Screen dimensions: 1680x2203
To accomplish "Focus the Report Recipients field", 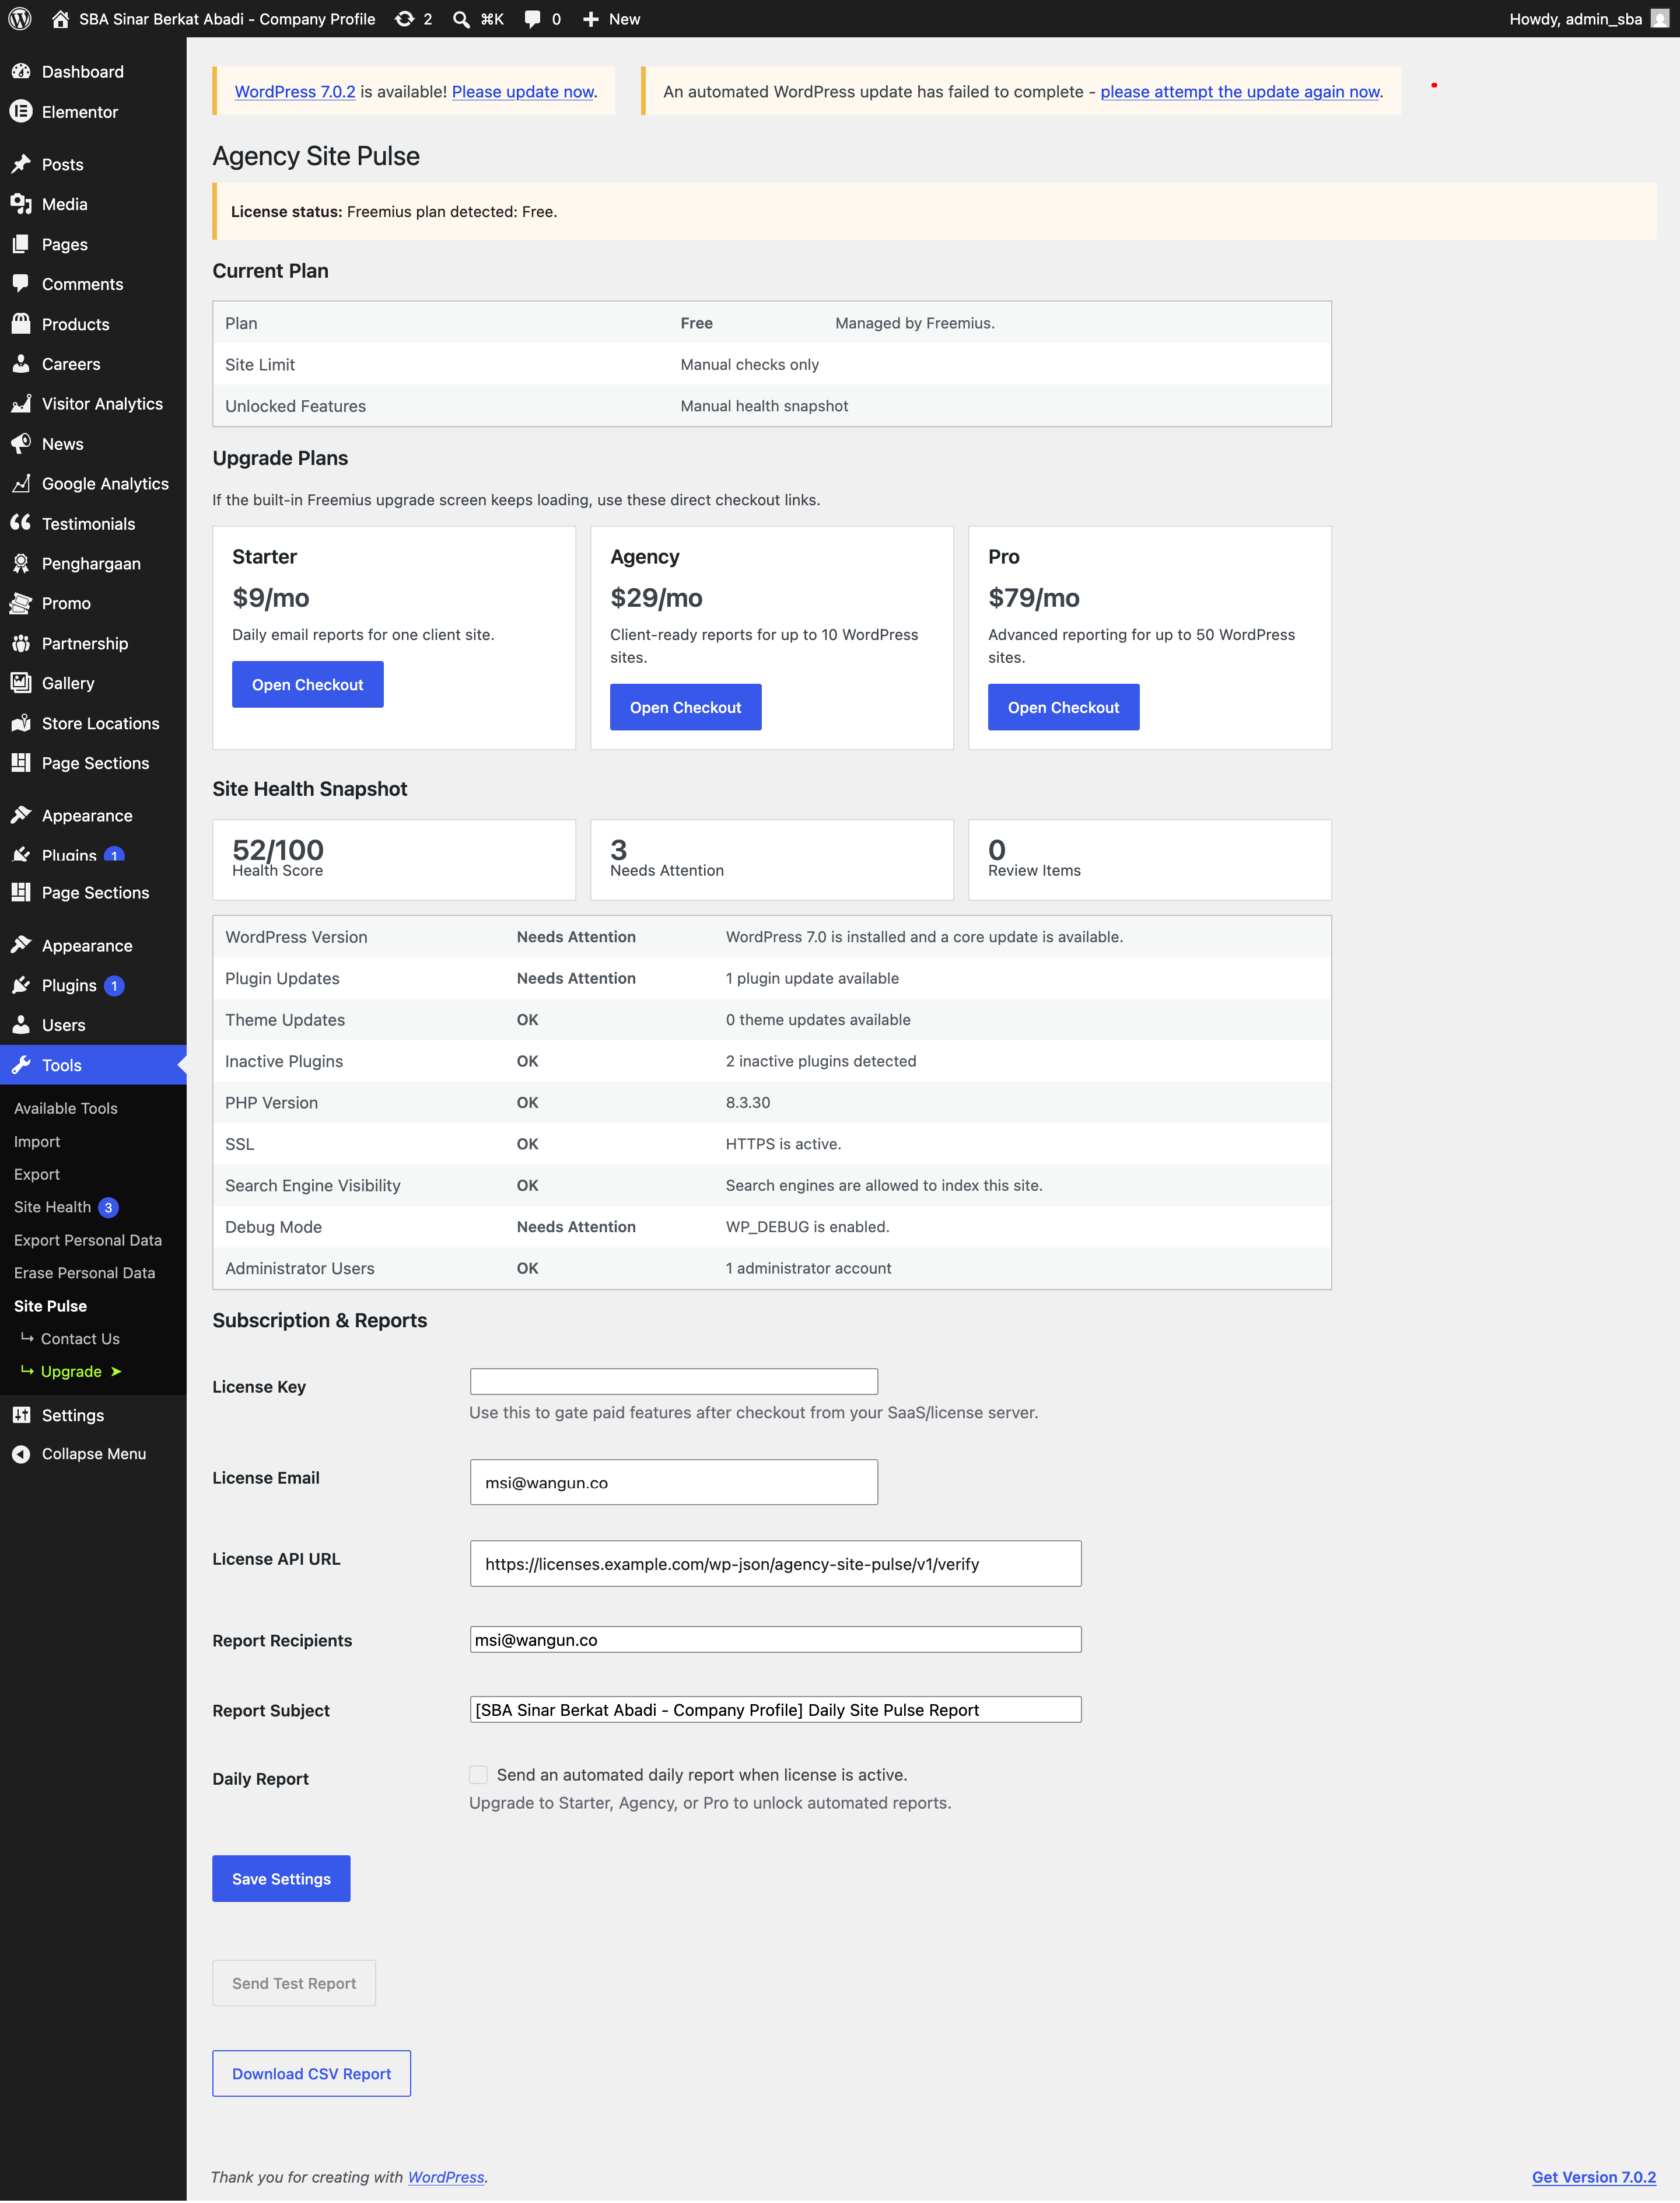I will 776,1640.
